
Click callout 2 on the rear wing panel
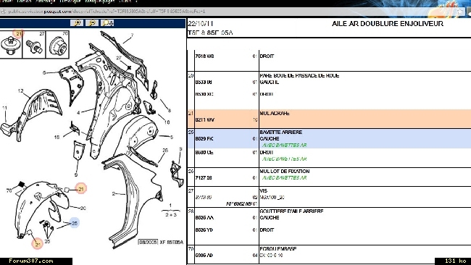tap(114, 194)
